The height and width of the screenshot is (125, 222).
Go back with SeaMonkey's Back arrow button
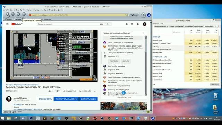click(7, 14)
